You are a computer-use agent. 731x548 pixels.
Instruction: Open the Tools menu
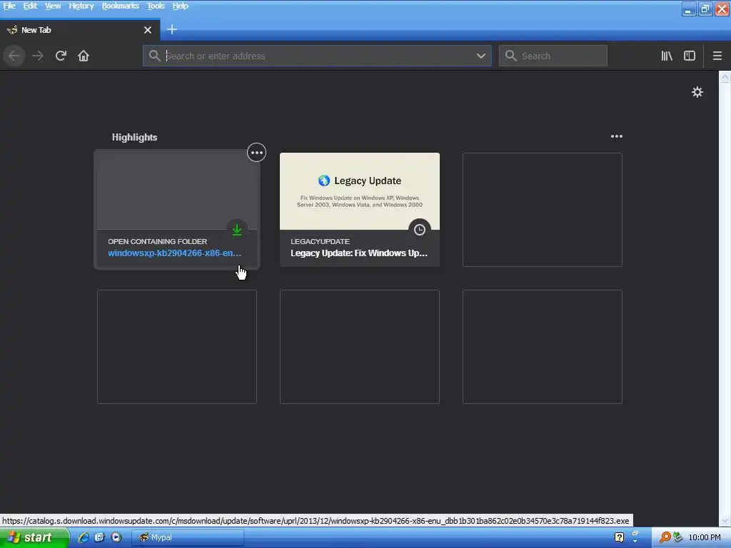click(x=156, y=6)
